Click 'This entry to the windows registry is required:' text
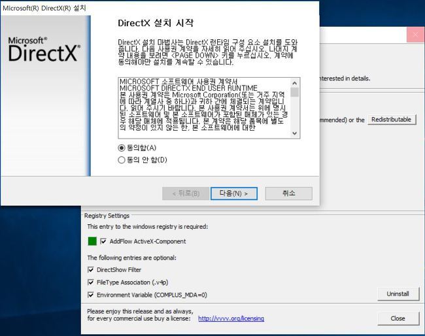Image resolution: width=425 pixels, height=336 pixels. tap(148, 227)
